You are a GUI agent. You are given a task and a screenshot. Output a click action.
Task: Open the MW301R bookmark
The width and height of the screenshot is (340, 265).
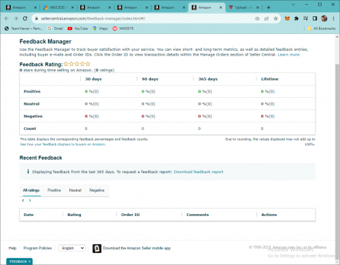coord(123,29)
